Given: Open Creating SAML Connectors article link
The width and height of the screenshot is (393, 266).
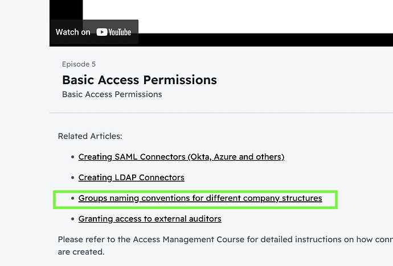Looking at the screenshot, I should [x=181, y=157].
